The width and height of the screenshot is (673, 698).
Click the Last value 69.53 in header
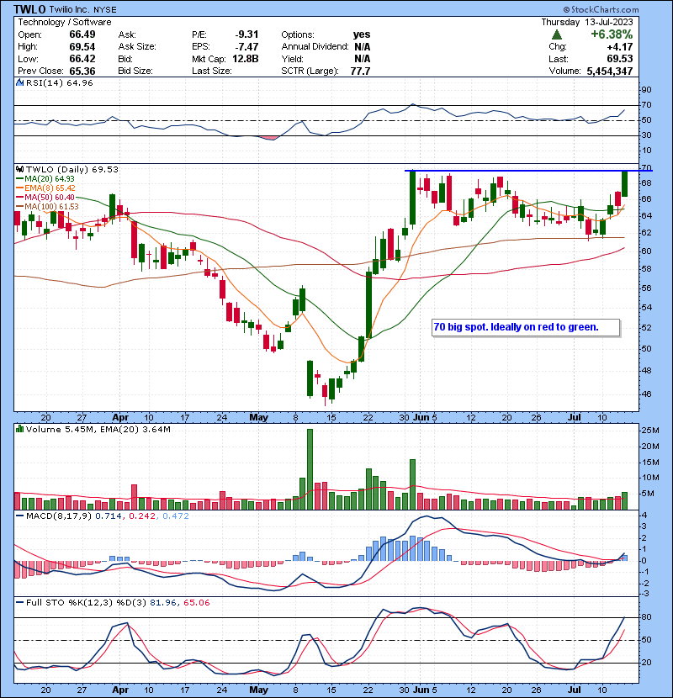coord(619,59)
